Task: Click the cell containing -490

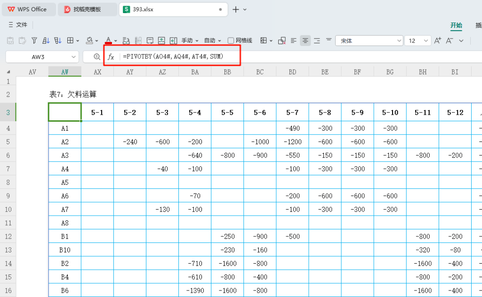Action: click(x=292, y=128)
